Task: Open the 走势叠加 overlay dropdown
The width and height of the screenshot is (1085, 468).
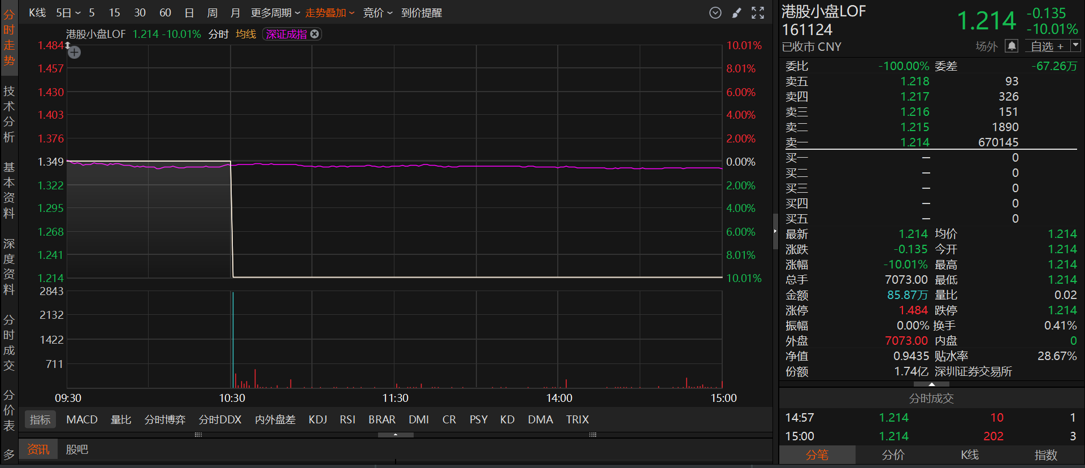Action: tap(329, 13)
